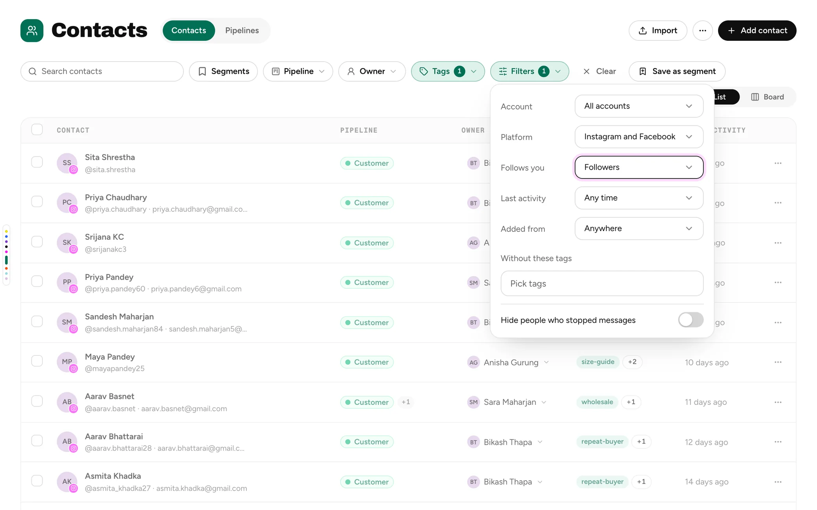Toggle Hide people who stopped messages switch

691,320
